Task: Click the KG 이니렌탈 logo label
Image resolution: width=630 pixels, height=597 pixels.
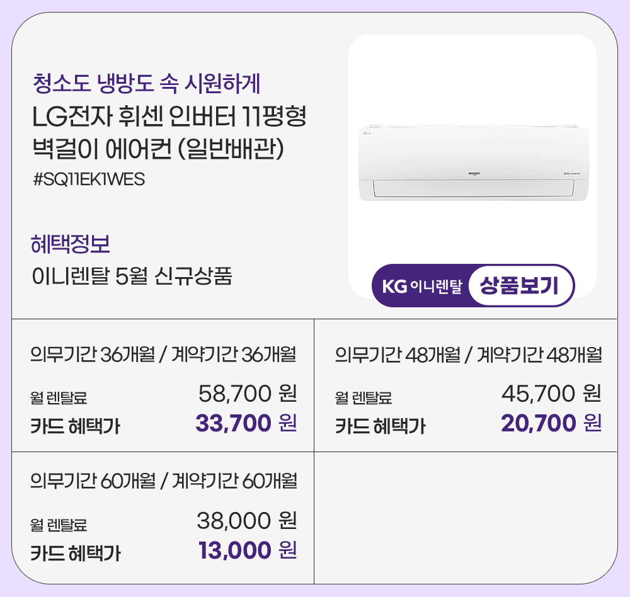Action: 421,287
